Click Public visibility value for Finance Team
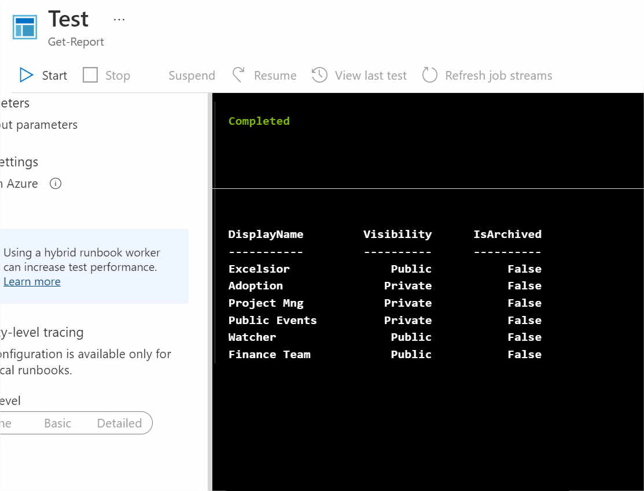Viewport: 644px width, 491px height. click(x=411, y=355)
